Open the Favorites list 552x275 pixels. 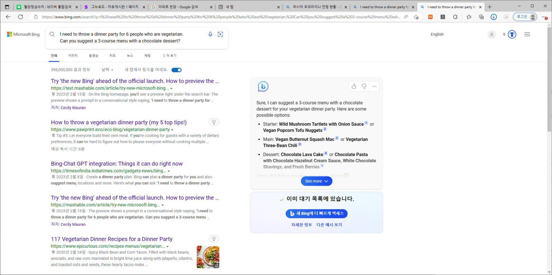pos(469,17)
